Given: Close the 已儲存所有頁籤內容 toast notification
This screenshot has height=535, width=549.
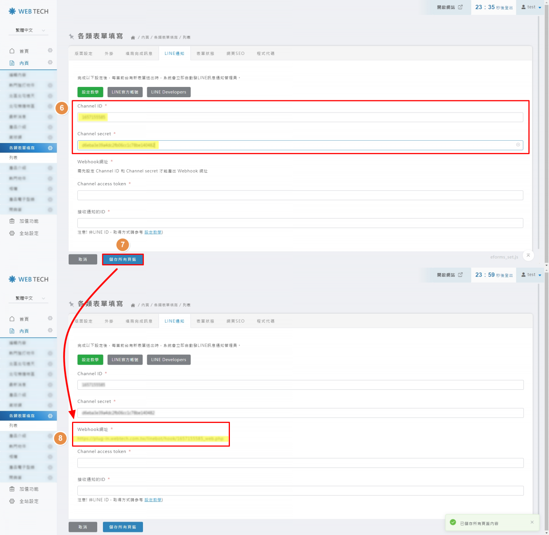Looking at the screenshot, I should (x=532, y=522).
